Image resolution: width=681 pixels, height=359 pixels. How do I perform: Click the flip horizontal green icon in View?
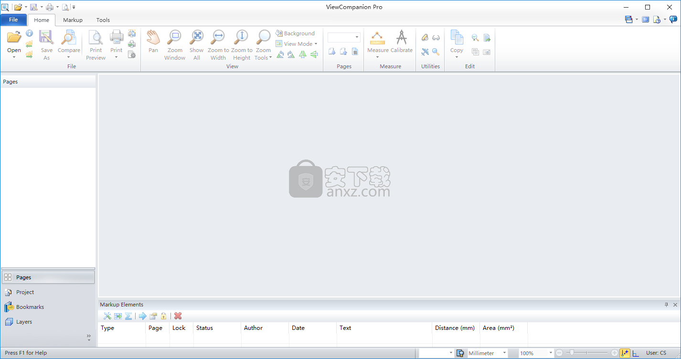click(302, 54)
